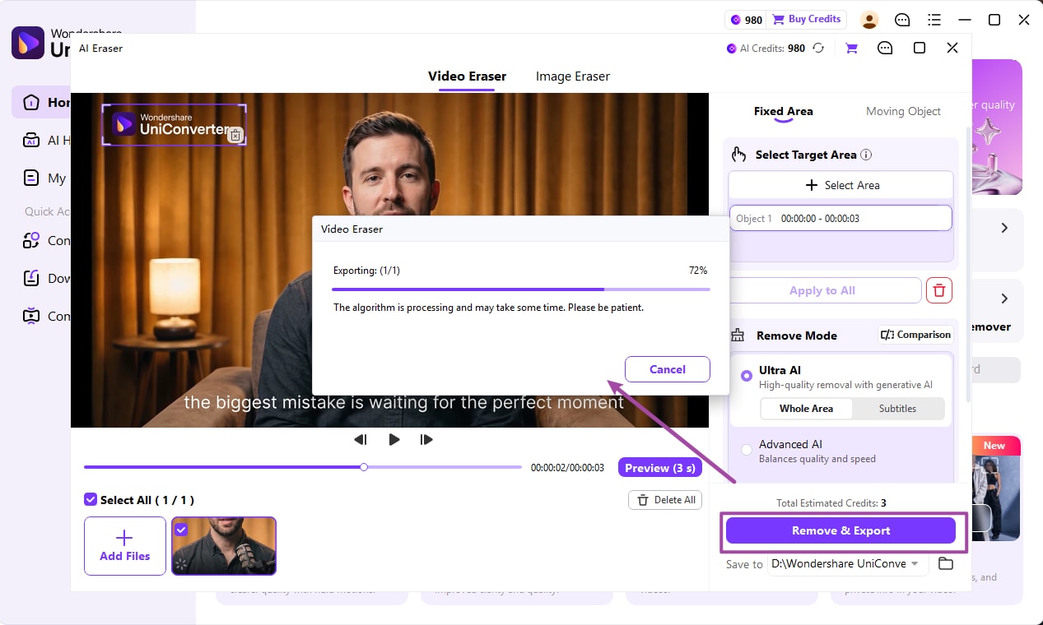
Task: Click the Apply to All button
Action: point(822,290)
